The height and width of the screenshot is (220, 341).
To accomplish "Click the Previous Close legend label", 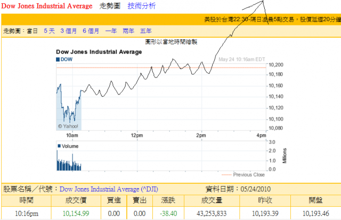I will tap(249, 175).
